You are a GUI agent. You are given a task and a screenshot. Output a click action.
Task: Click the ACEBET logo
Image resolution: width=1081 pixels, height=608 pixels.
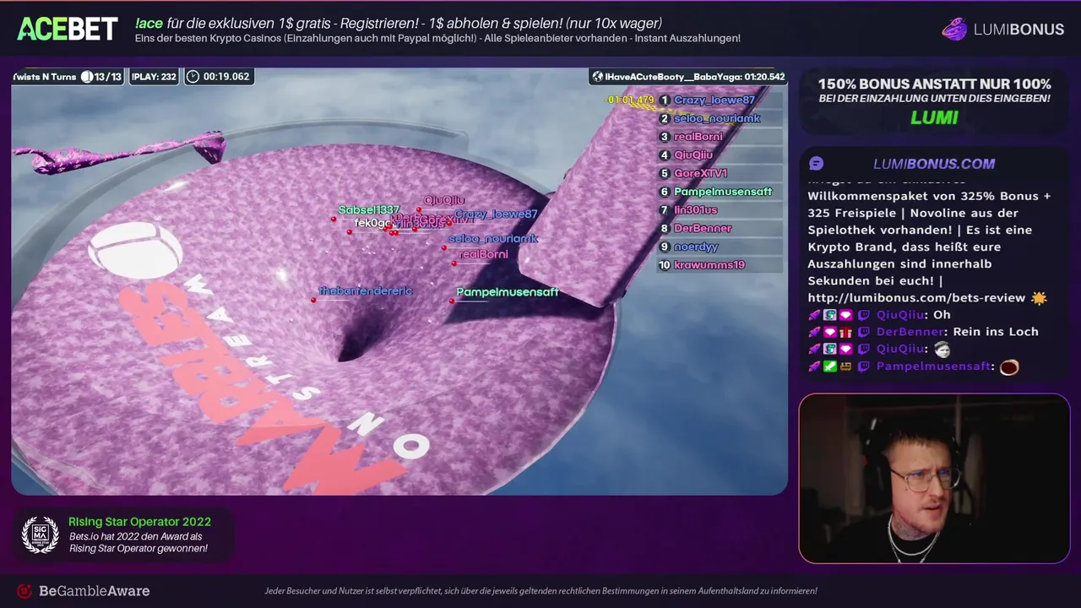[x=68, y=29]
